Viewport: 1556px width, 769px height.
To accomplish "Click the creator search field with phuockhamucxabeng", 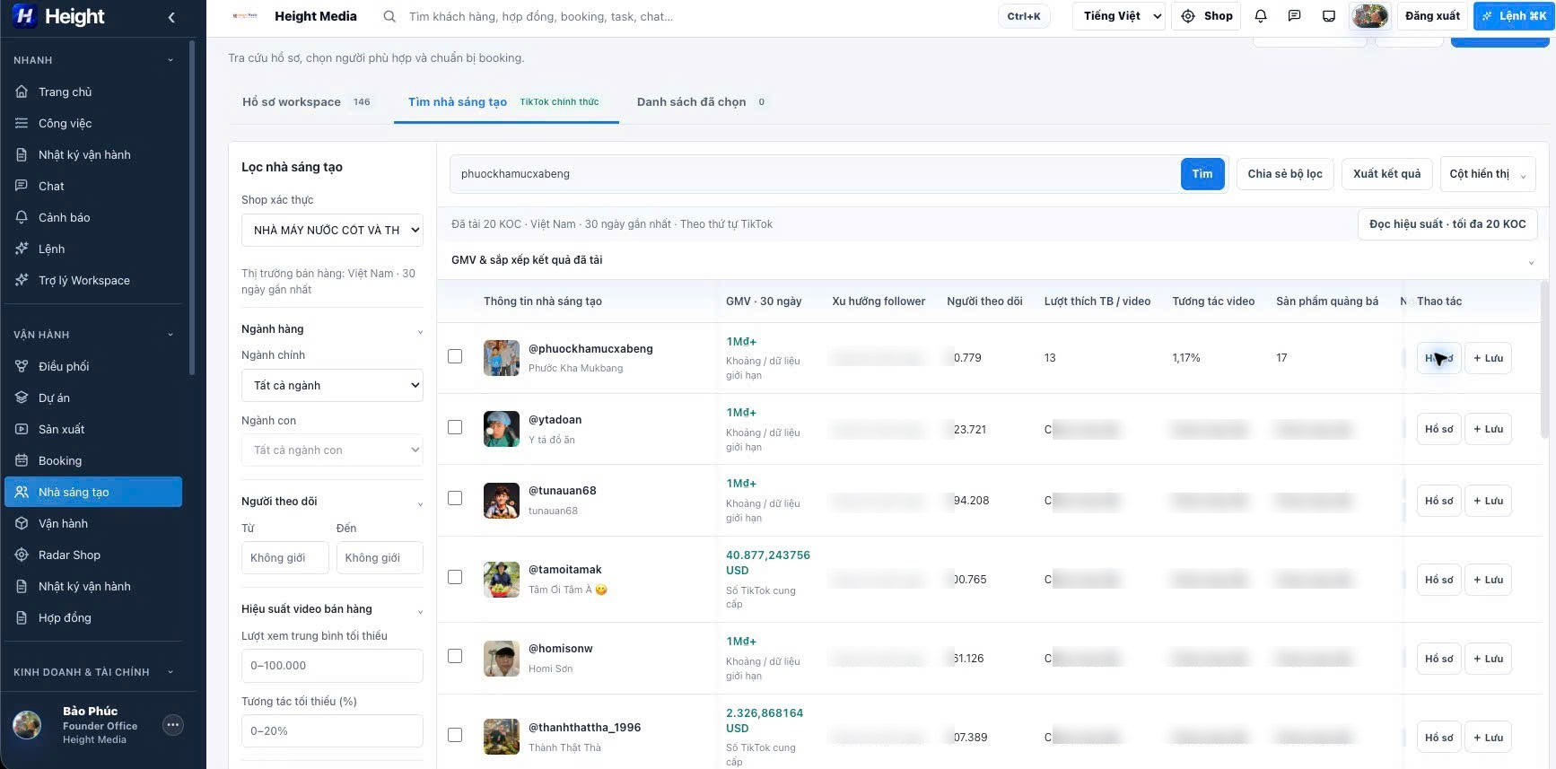I will tap(815, 174).
